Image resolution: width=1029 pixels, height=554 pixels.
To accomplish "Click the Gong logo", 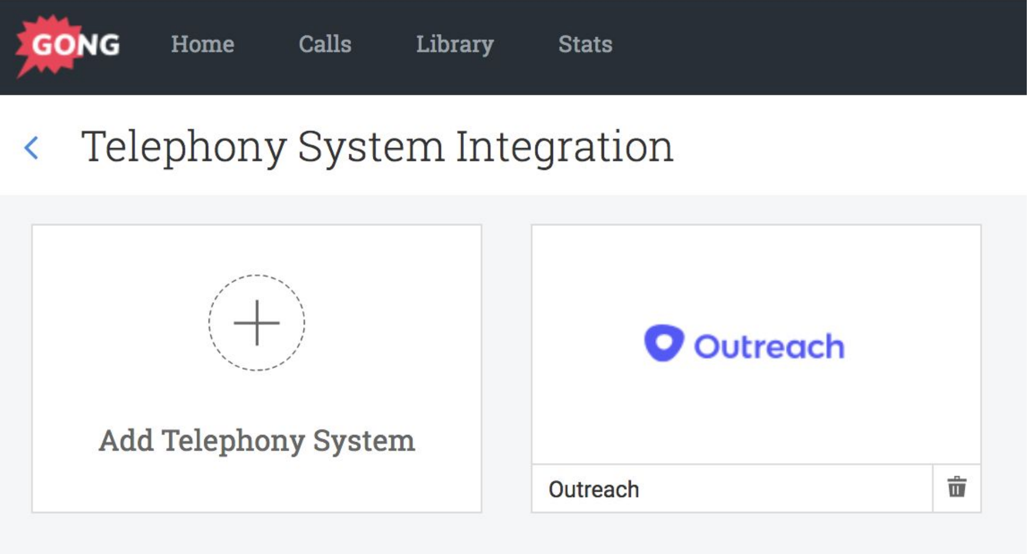I will pos(68,46).
